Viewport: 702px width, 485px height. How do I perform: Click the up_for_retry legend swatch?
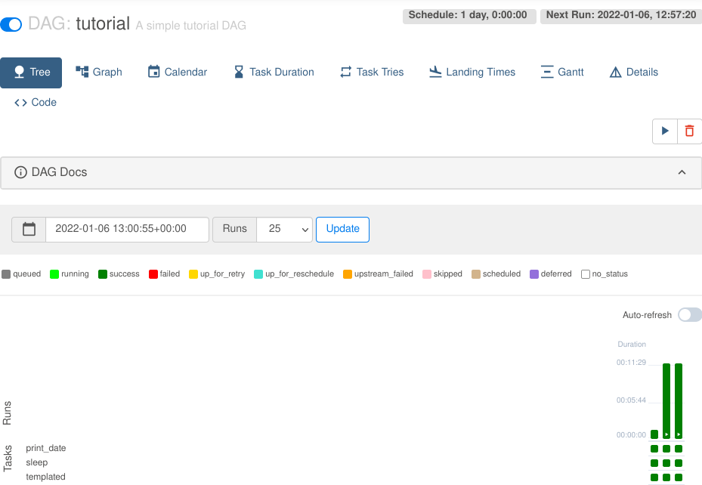click(193, 274)
